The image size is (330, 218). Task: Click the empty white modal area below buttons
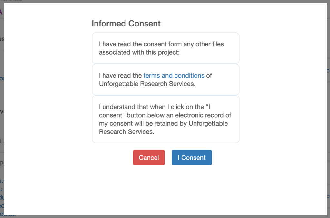(165, 190)
